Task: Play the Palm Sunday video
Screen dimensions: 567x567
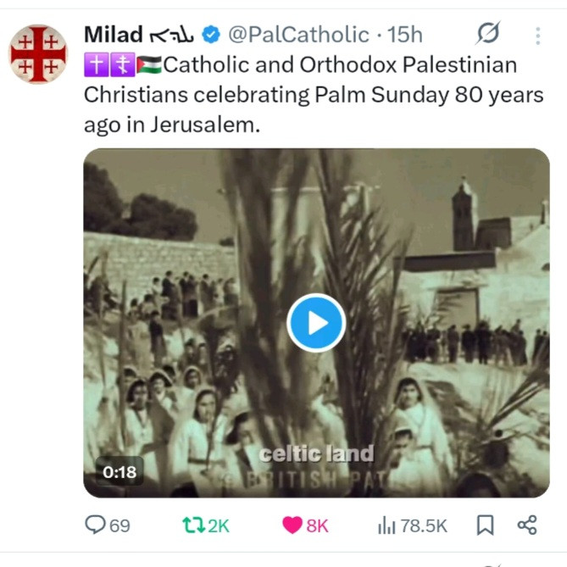Action: point(315,322)
